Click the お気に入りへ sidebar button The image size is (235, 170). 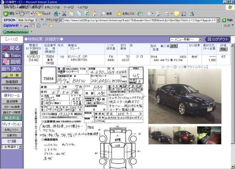12,130
